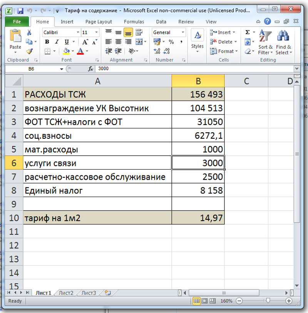The image size is (308, 313).
Task: Select cell with РАСХОДЫ ТСЖ
Action: point(97,94)
